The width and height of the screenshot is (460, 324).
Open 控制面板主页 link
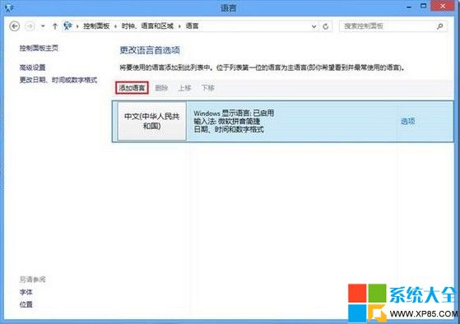[39, 48]
